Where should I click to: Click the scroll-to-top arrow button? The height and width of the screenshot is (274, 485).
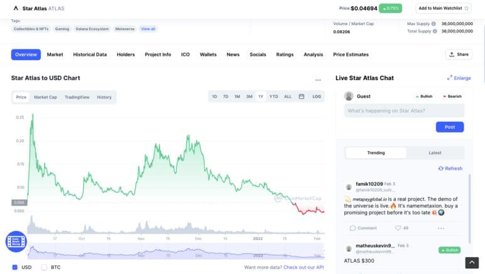(472, 263)
